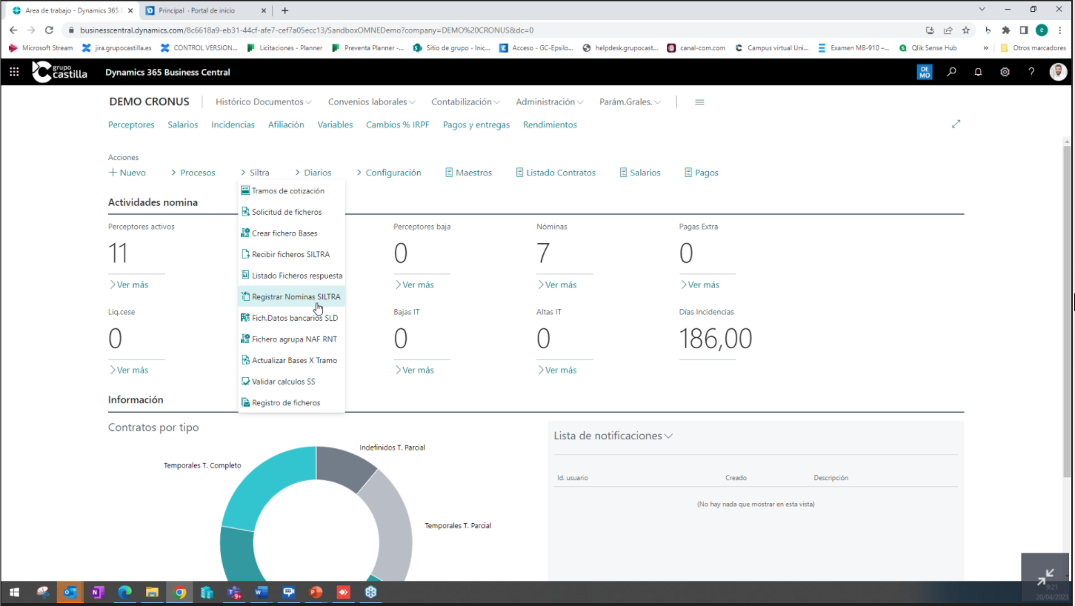Screen dimensions: 1075x606
Task: Expand the Diarios actions group
Action: 313,173
